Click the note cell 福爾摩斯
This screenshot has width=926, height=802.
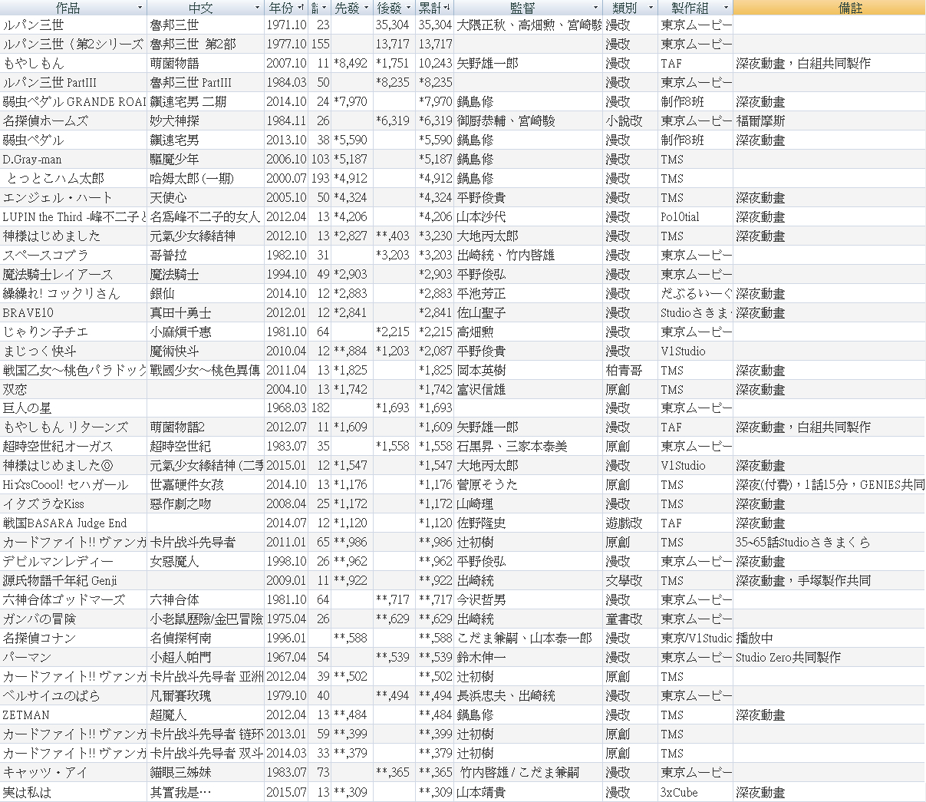[x=829, y=120]
